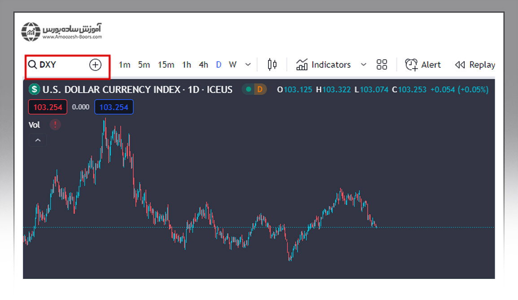
Task: Click the green dollar symbol logo
Action: click(x=35, y=89)
